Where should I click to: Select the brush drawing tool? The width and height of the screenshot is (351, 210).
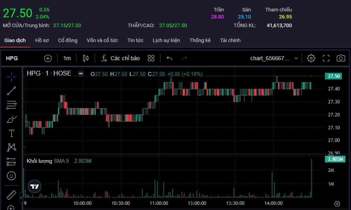(x=11, y=119)
